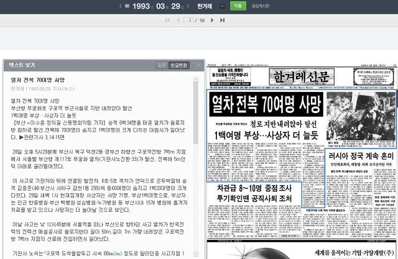Screen dimensions: 398x259
Task: Jump to the last newspaper page
Action: [222, 20]
